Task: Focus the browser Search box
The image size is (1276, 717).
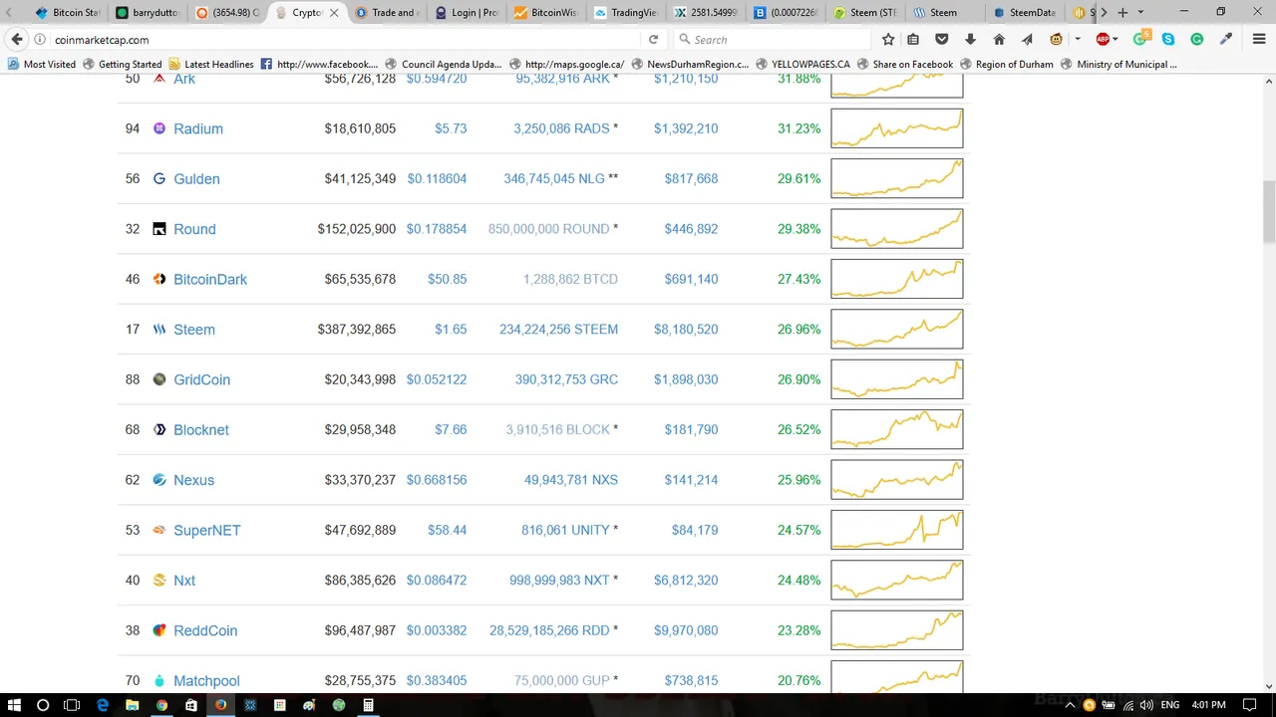Action: point(770,40)
